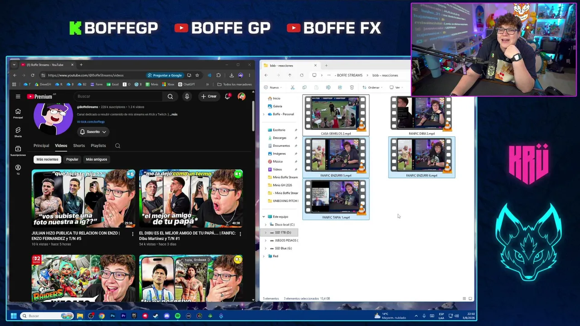580x326 pixels.
Task: Collapse the Este equipo tree node
Action: pyautogui.click(x=264, y=217)
